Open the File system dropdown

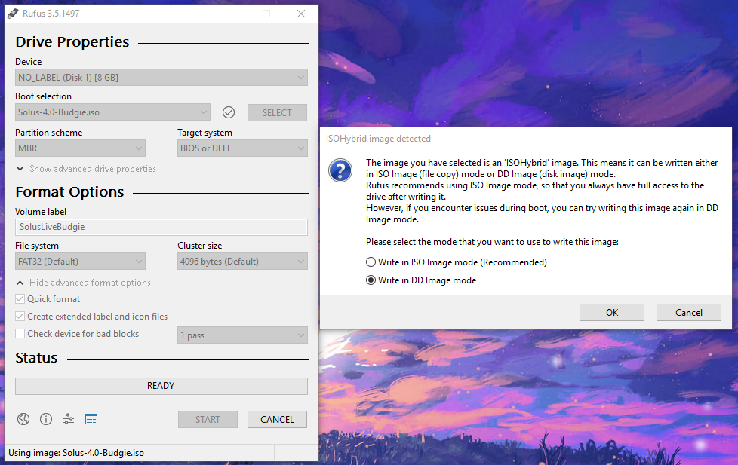pyautogui.click(x=80, y=262)
